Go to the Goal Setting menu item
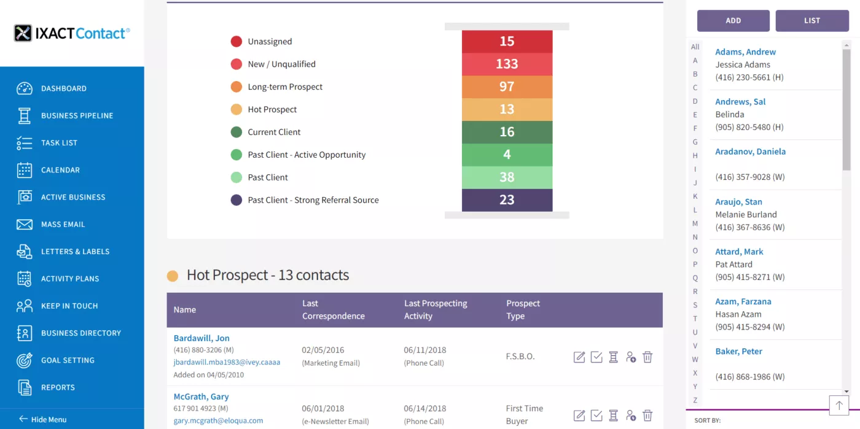This screenshot has height=429, width=860. (x=68, y=360)
